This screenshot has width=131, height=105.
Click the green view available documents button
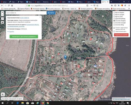(x=24, y=36)
